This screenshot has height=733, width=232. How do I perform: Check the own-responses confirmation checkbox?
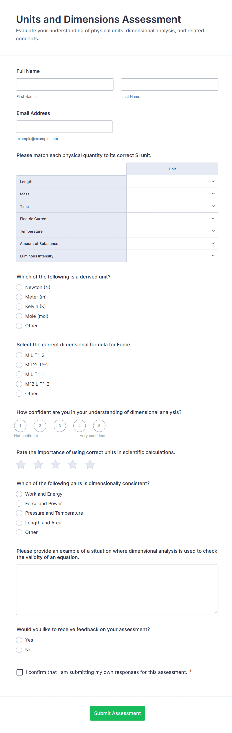tap(20, 672)
